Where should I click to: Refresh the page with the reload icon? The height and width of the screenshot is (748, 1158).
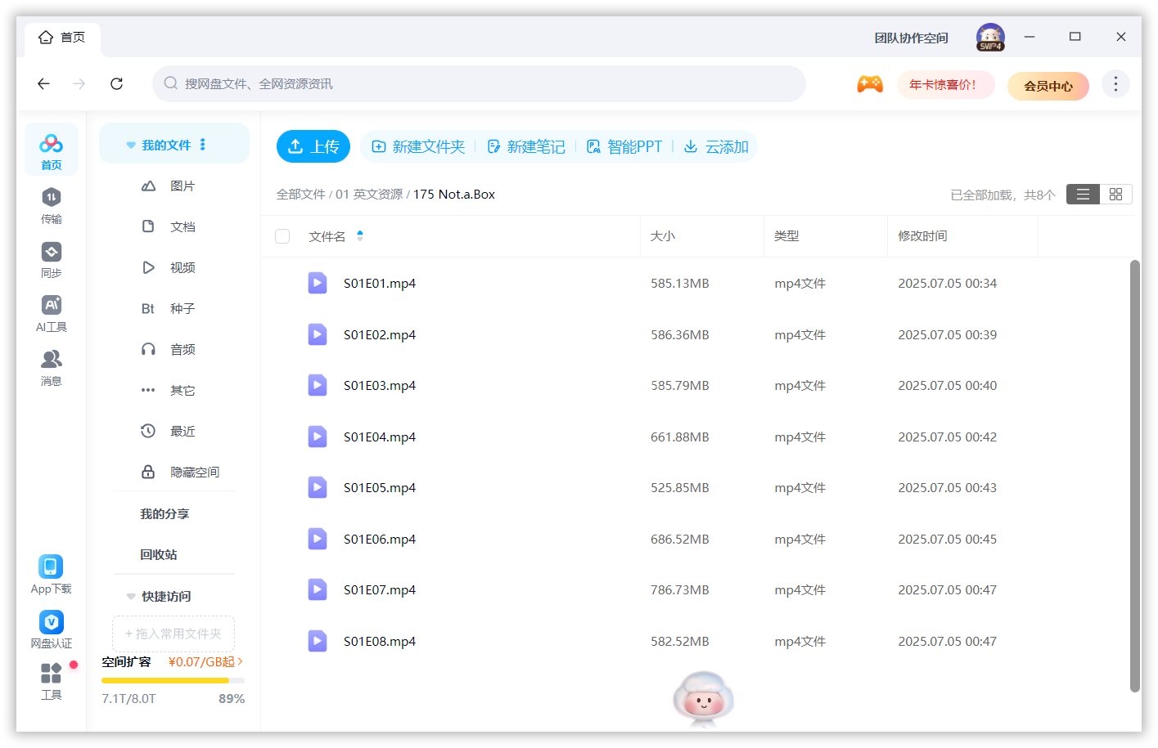(x=117, y=83)
